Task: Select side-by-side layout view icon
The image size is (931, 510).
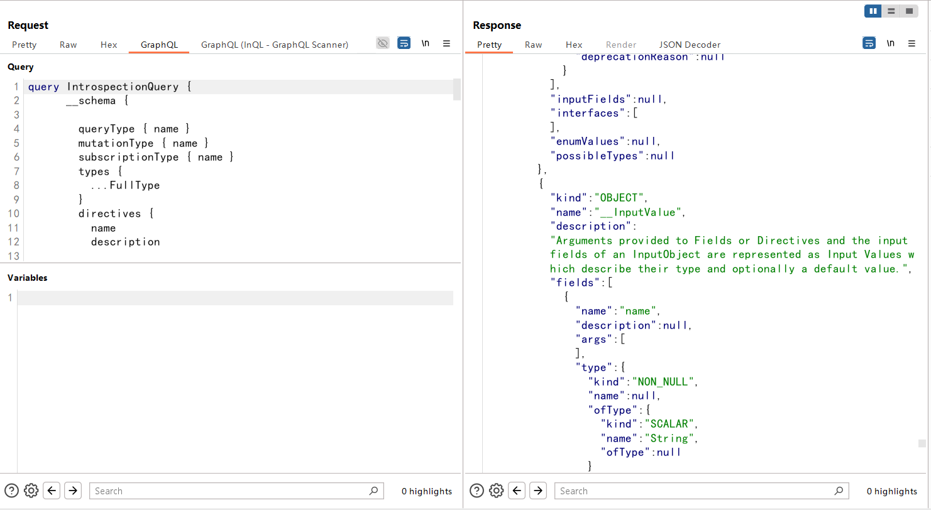Action: tap(873, 11)
